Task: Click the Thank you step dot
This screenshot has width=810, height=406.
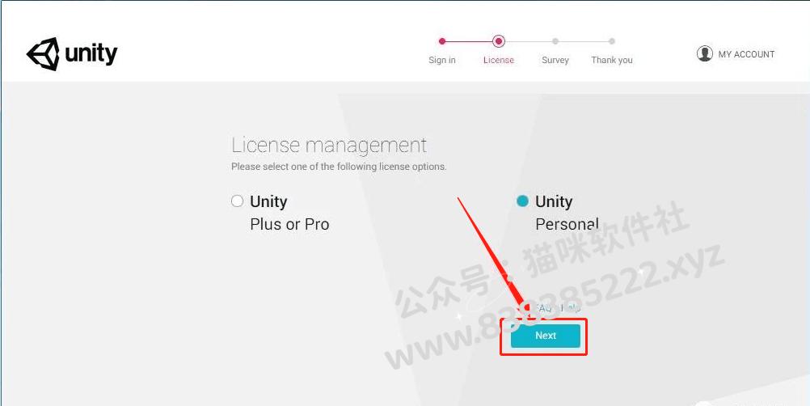Action: (612, 41)
